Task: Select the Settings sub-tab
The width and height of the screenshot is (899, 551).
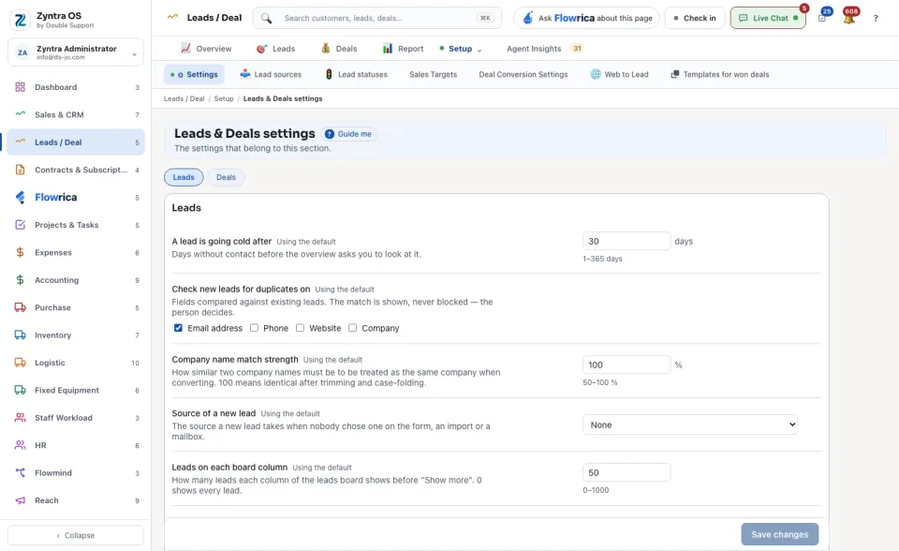Action: point(195,75)
